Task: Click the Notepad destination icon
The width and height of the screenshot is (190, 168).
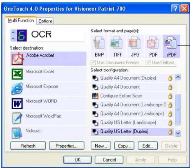Action: coord(17,133)
